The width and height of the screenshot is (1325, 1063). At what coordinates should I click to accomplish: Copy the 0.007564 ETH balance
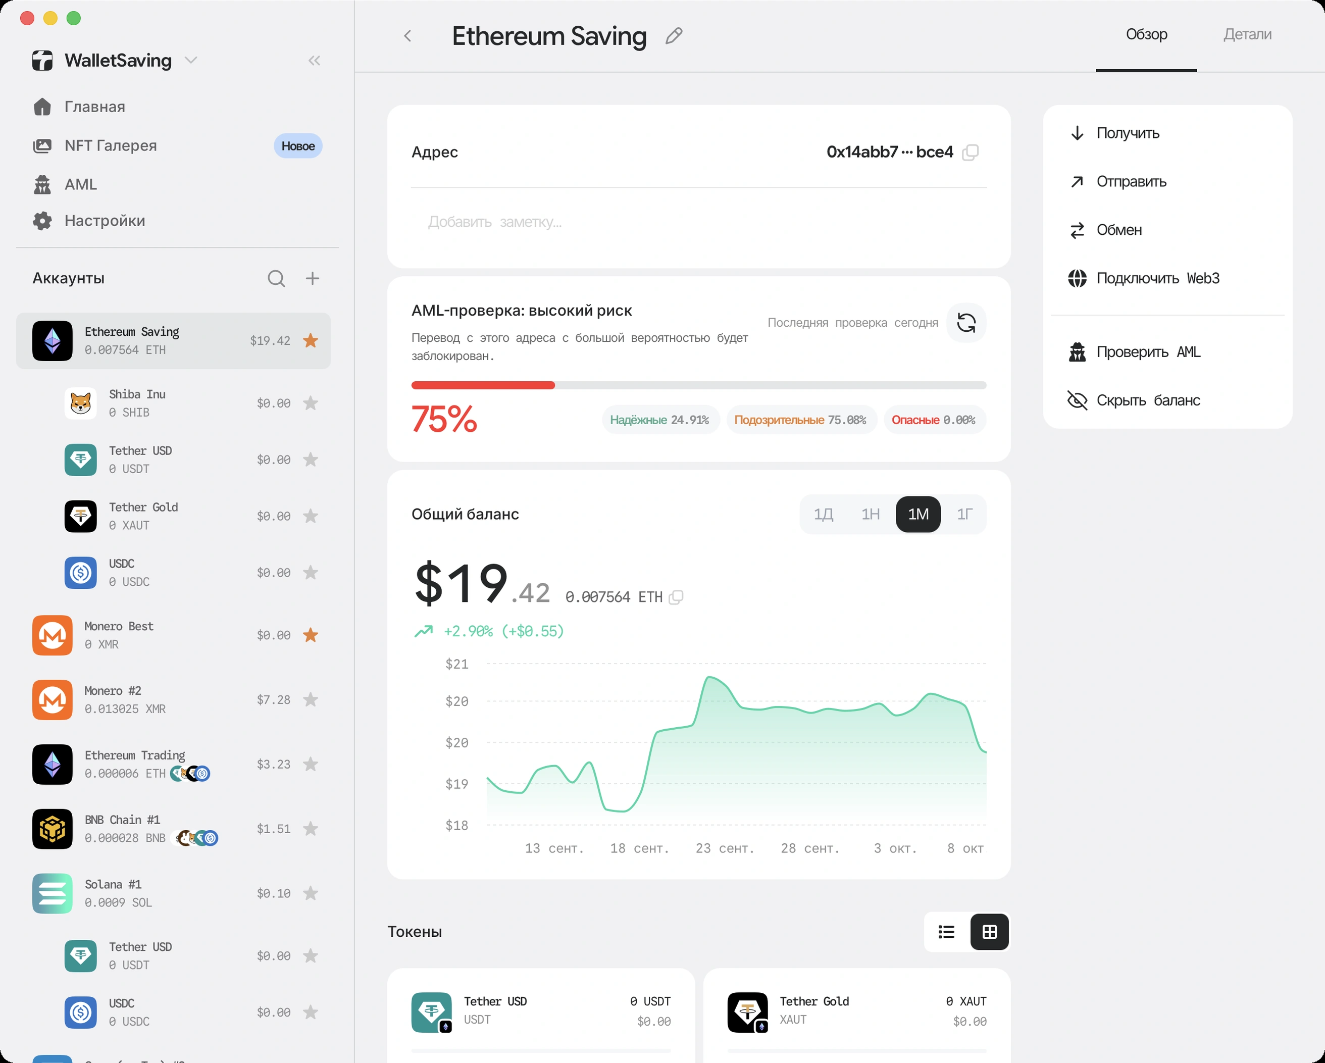pyautogui.click(x=676, y=597)
